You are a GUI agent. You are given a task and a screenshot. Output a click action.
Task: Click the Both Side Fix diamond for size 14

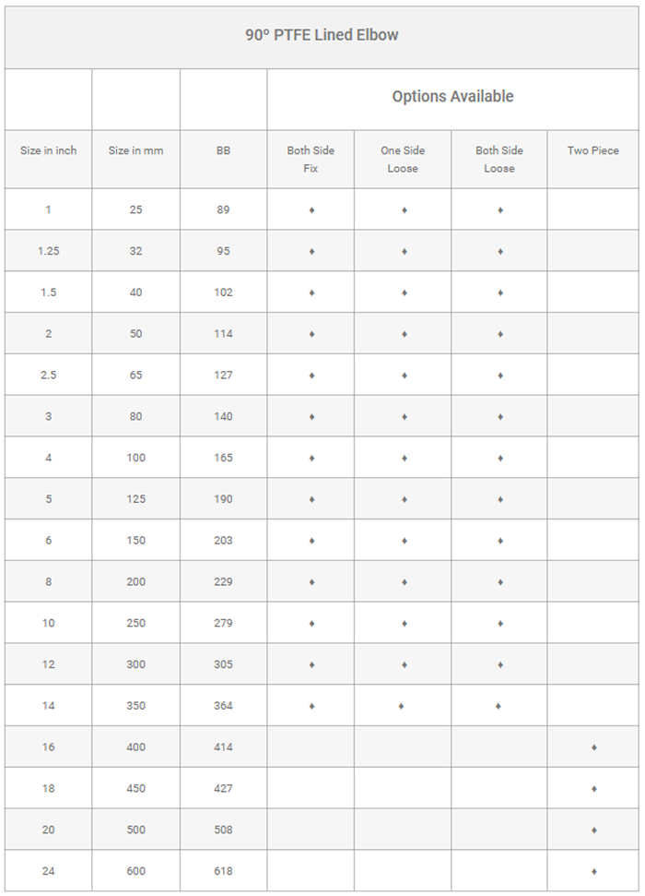pos(311,706)
